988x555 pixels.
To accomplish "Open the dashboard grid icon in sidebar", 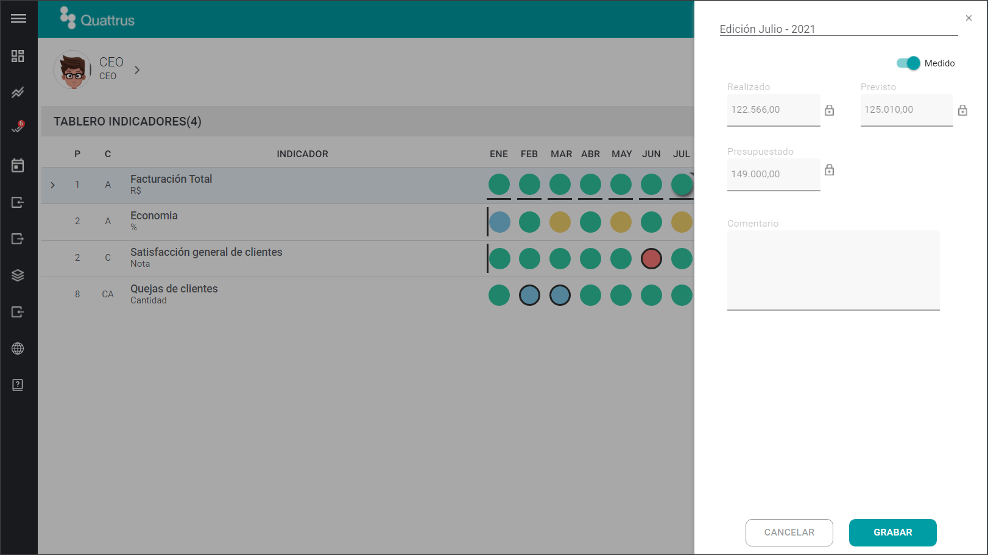I will [18, 56].
